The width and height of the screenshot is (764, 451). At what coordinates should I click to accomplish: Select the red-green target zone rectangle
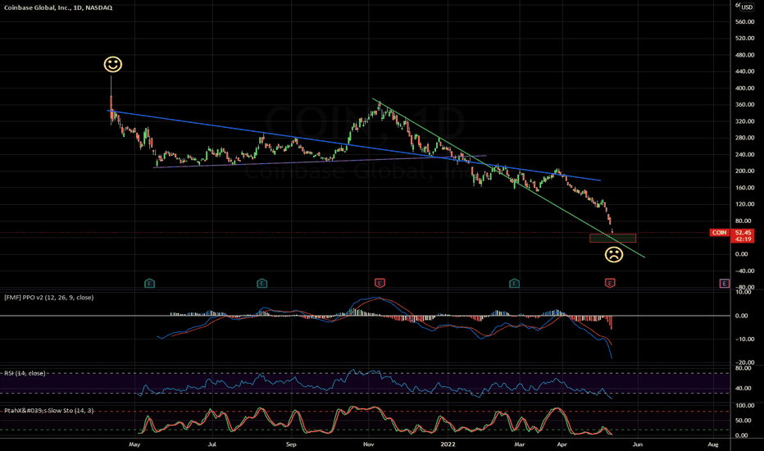[x=612, y=238]
